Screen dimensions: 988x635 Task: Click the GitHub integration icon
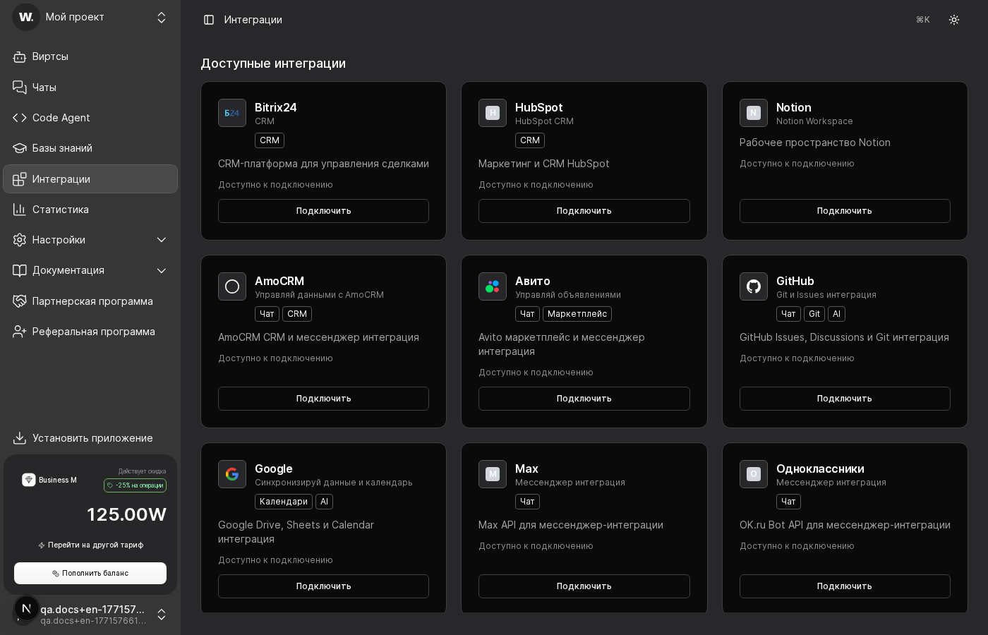(x=754, y=286)
